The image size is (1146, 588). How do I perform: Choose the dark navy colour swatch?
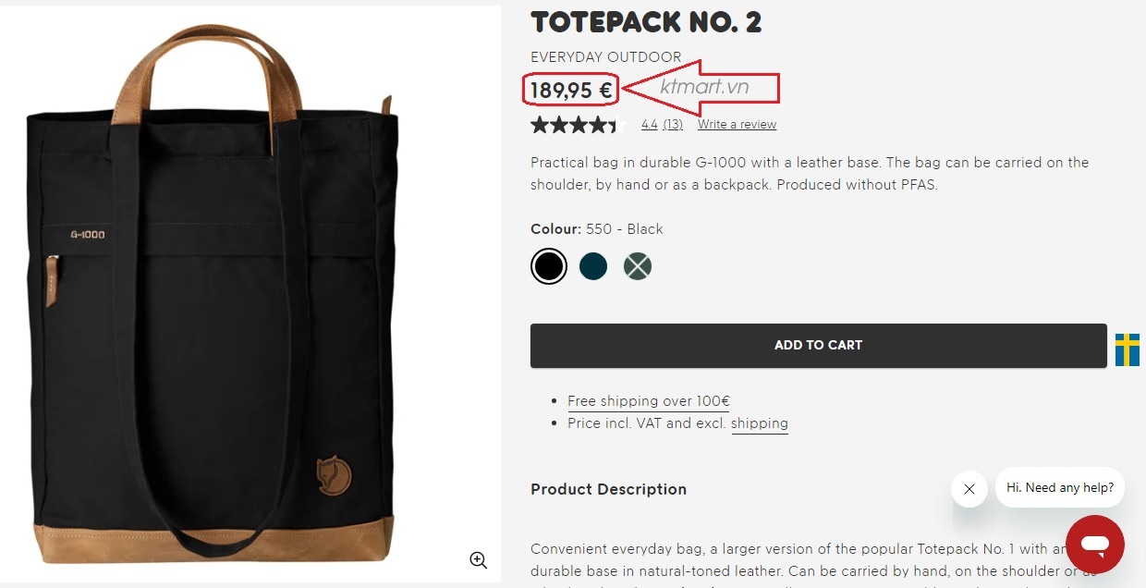(x=593, y=267)
